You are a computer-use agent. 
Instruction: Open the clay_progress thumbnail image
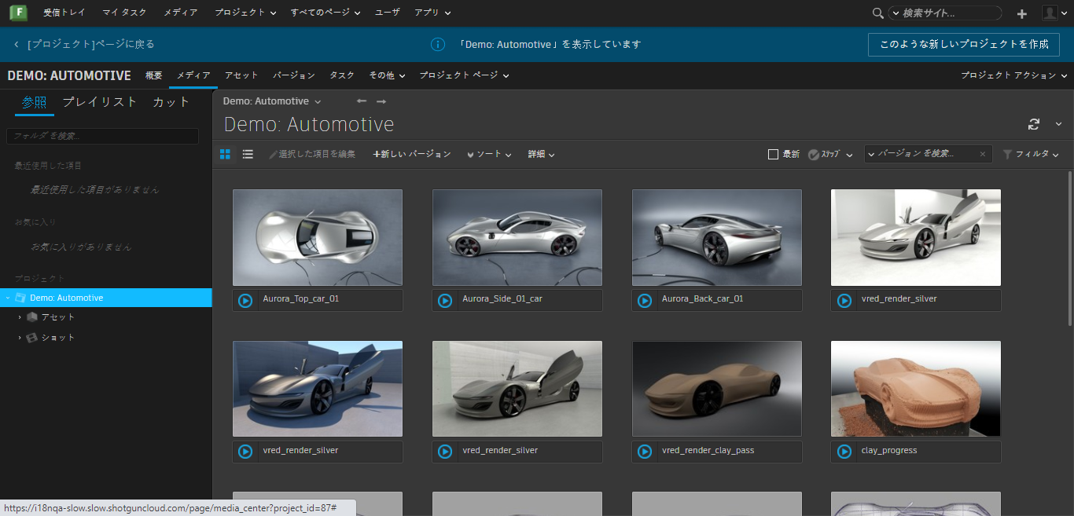point(916,389)
